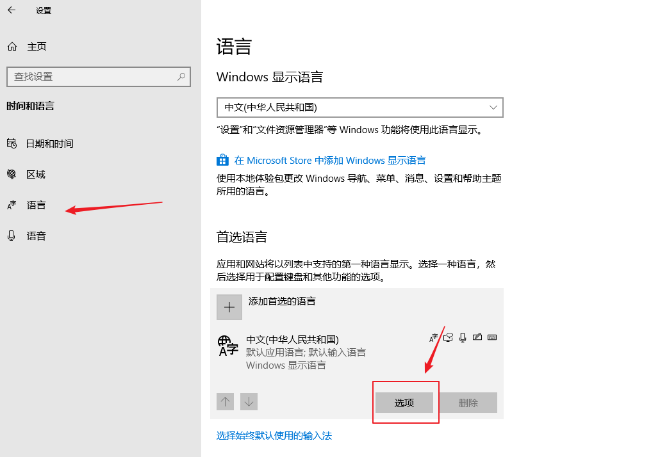The width and height of the screenshot is (660, 457).
Task: Move language up with up arrow
Action: 225,401
